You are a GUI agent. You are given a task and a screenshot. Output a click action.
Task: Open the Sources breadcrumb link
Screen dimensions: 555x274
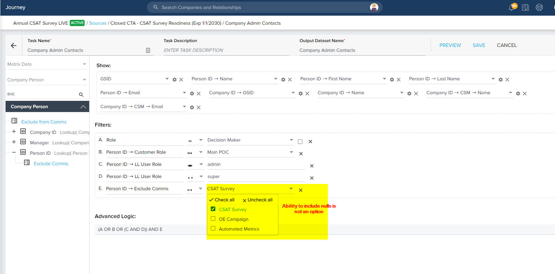pos(98,23)
